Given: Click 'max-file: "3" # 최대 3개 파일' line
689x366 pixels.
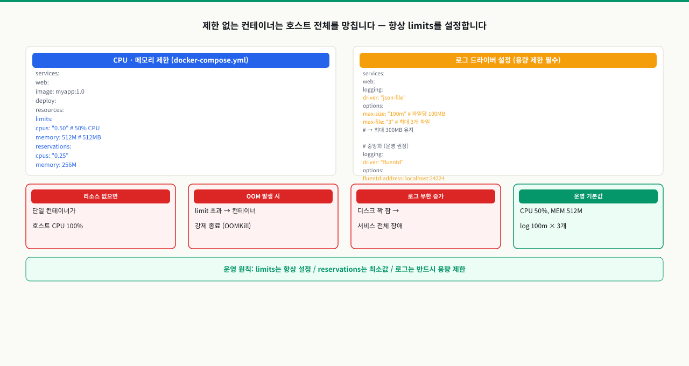Looking at the screenshot, I should [x=396, y=122].
